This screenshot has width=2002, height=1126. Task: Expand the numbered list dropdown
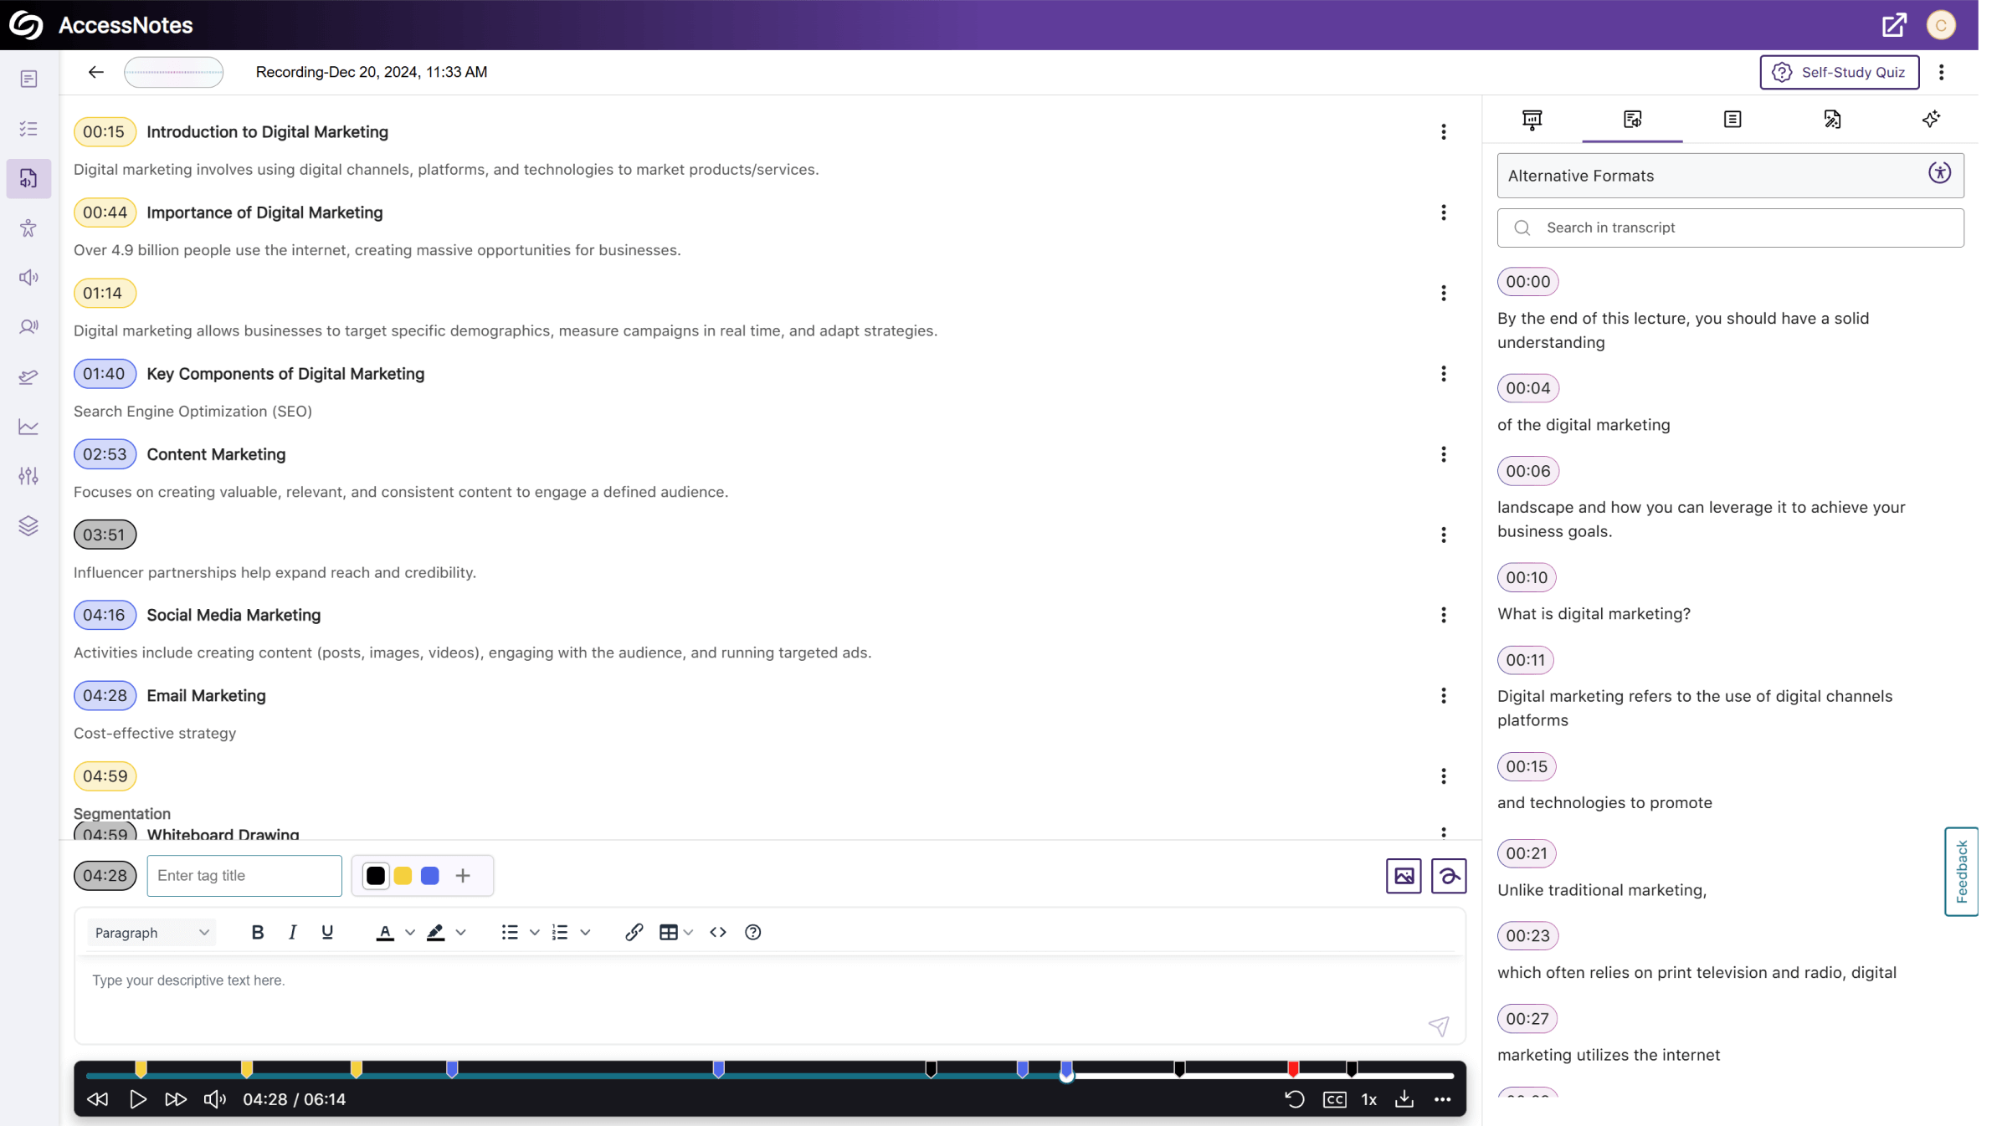584,934
